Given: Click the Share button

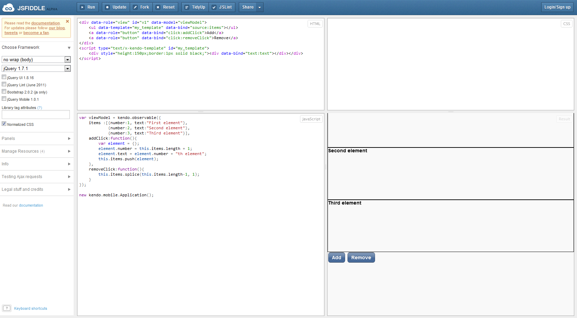Looking at the screenshot, I should pyautogui.click(x=248, y=7).
